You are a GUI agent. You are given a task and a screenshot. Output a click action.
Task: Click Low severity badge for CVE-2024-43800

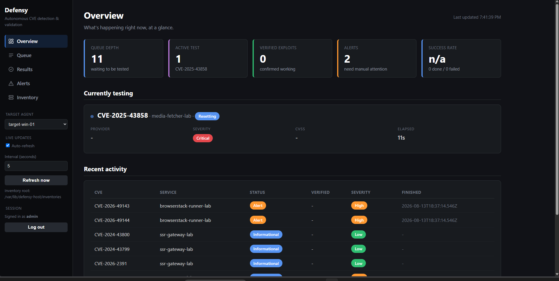click(x=359, y=234)
